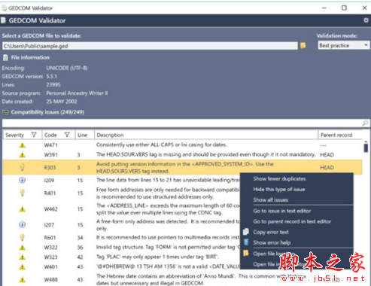
Task: Click the info icon for I209
Action: point(22,180)
